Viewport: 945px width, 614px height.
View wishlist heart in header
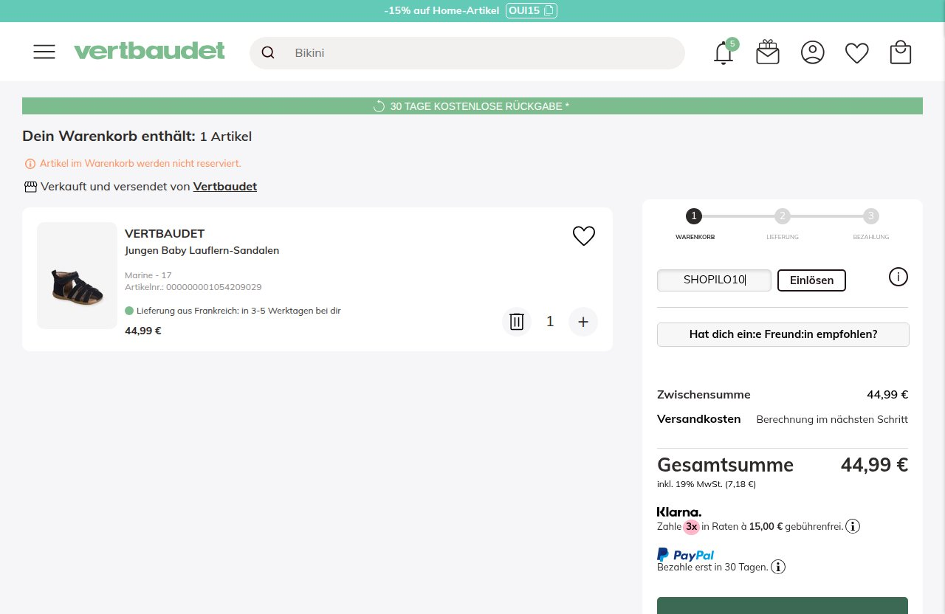click(x=856, y=53)
